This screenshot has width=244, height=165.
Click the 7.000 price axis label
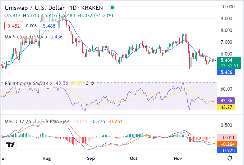pyautogui.click(x=226, y=42)
